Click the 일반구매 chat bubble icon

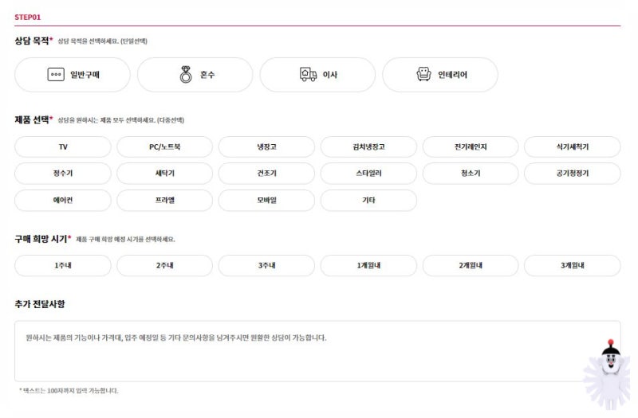(x=56, y=75)
